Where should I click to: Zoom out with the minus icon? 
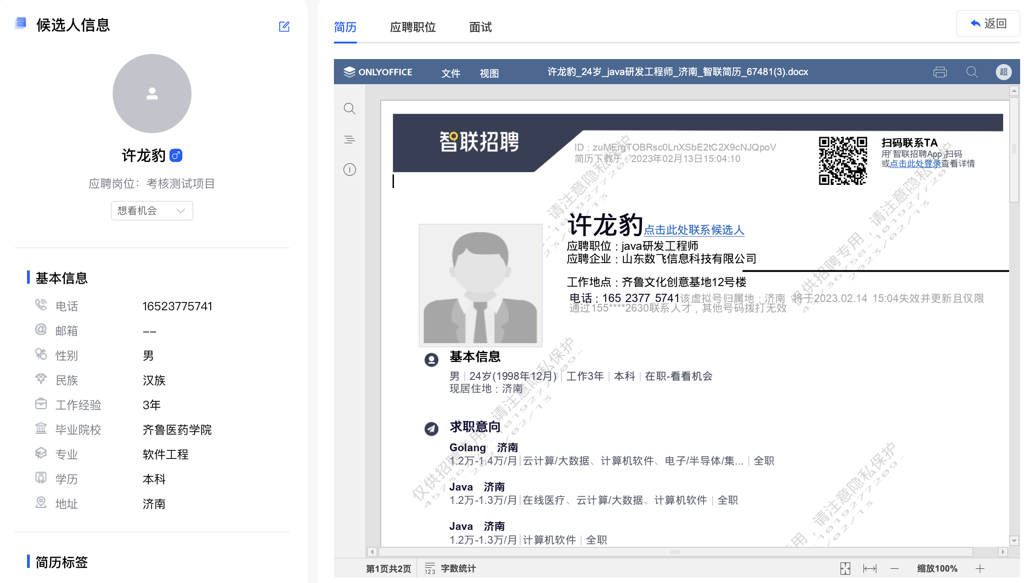click(x=895, y=568)
